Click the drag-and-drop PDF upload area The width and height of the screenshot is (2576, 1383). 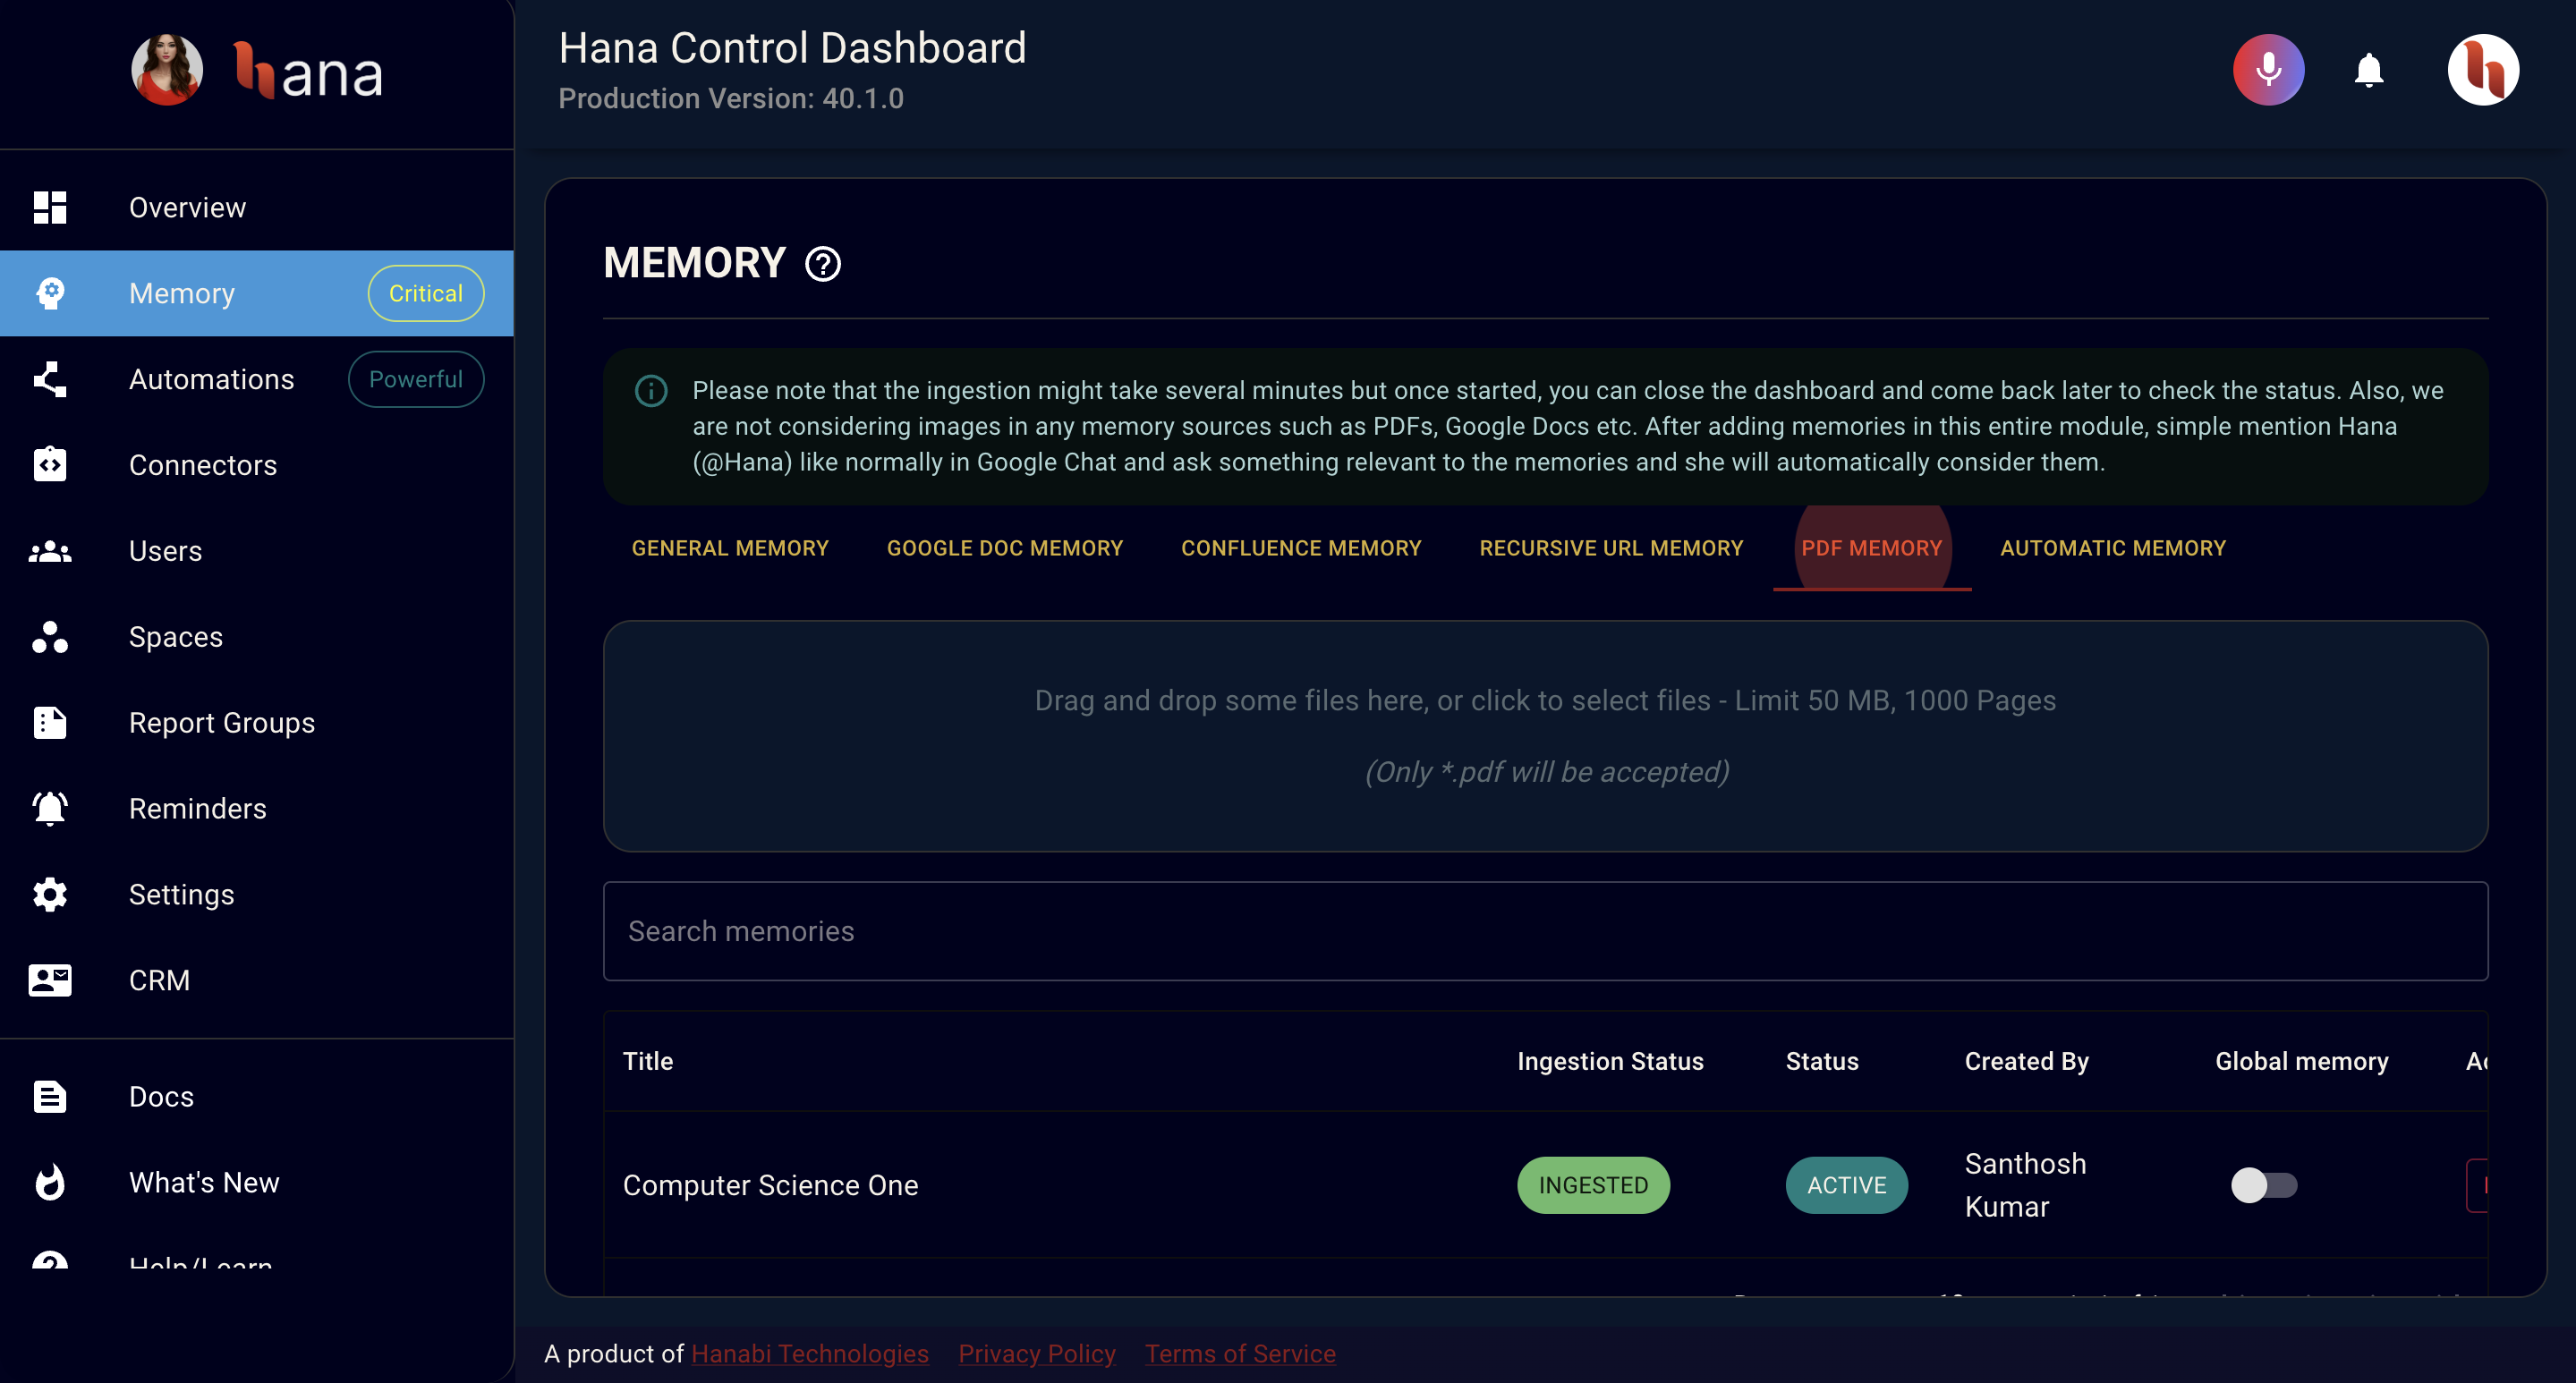click(x=1545, y=736)
